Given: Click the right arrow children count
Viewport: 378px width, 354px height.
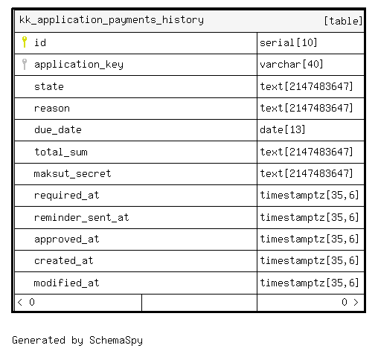Looking at the screenshot, I should [x=350, y=302].
